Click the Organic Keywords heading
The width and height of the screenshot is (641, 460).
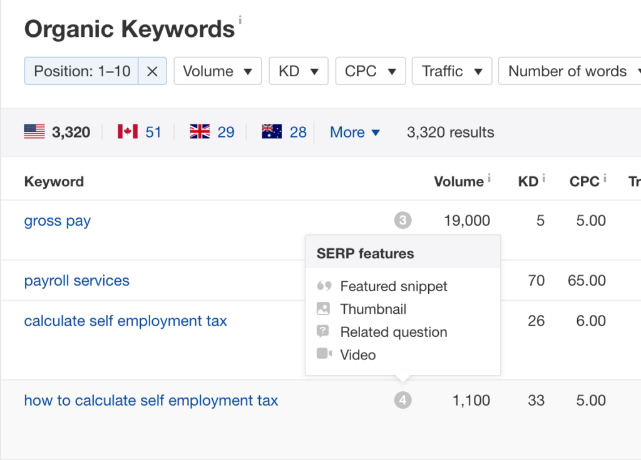pos(130,29)
